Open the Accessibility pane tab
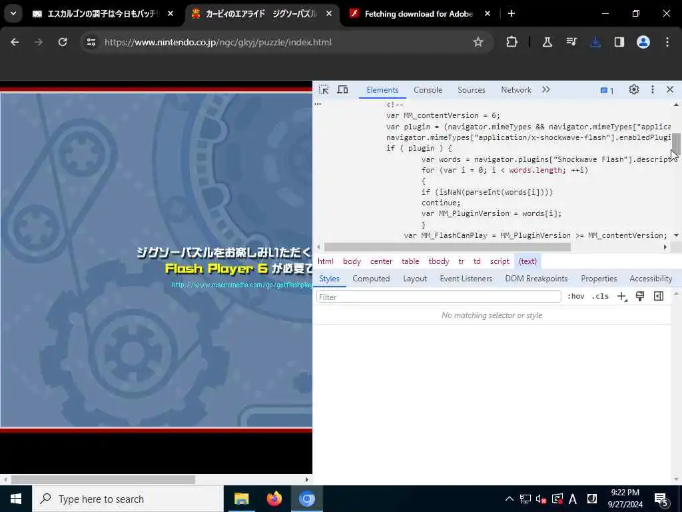 tap(651, 279)
